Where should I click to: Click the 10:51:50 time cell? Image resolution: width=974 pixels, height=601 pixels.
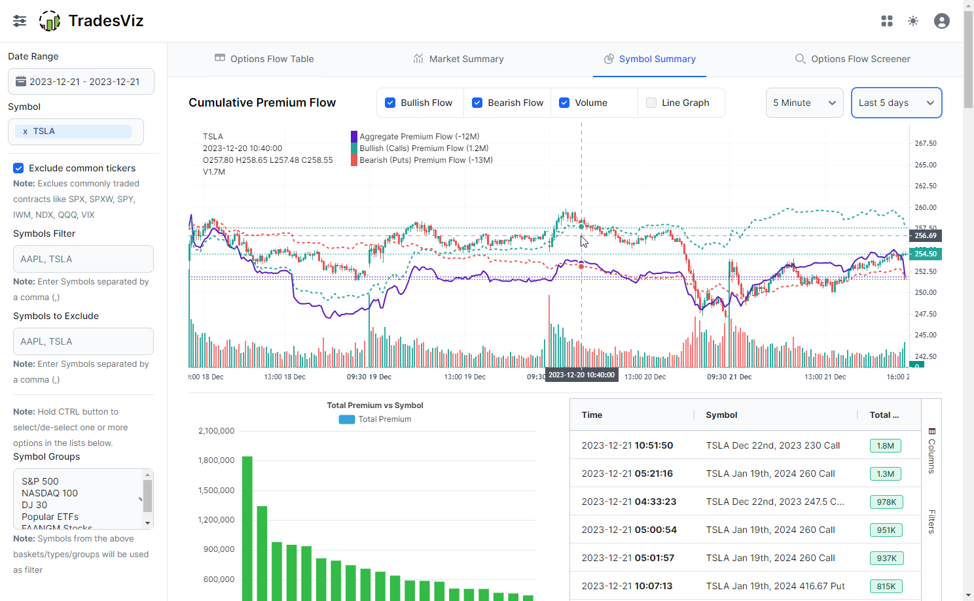pyautogui.click(x=654, y=445)
